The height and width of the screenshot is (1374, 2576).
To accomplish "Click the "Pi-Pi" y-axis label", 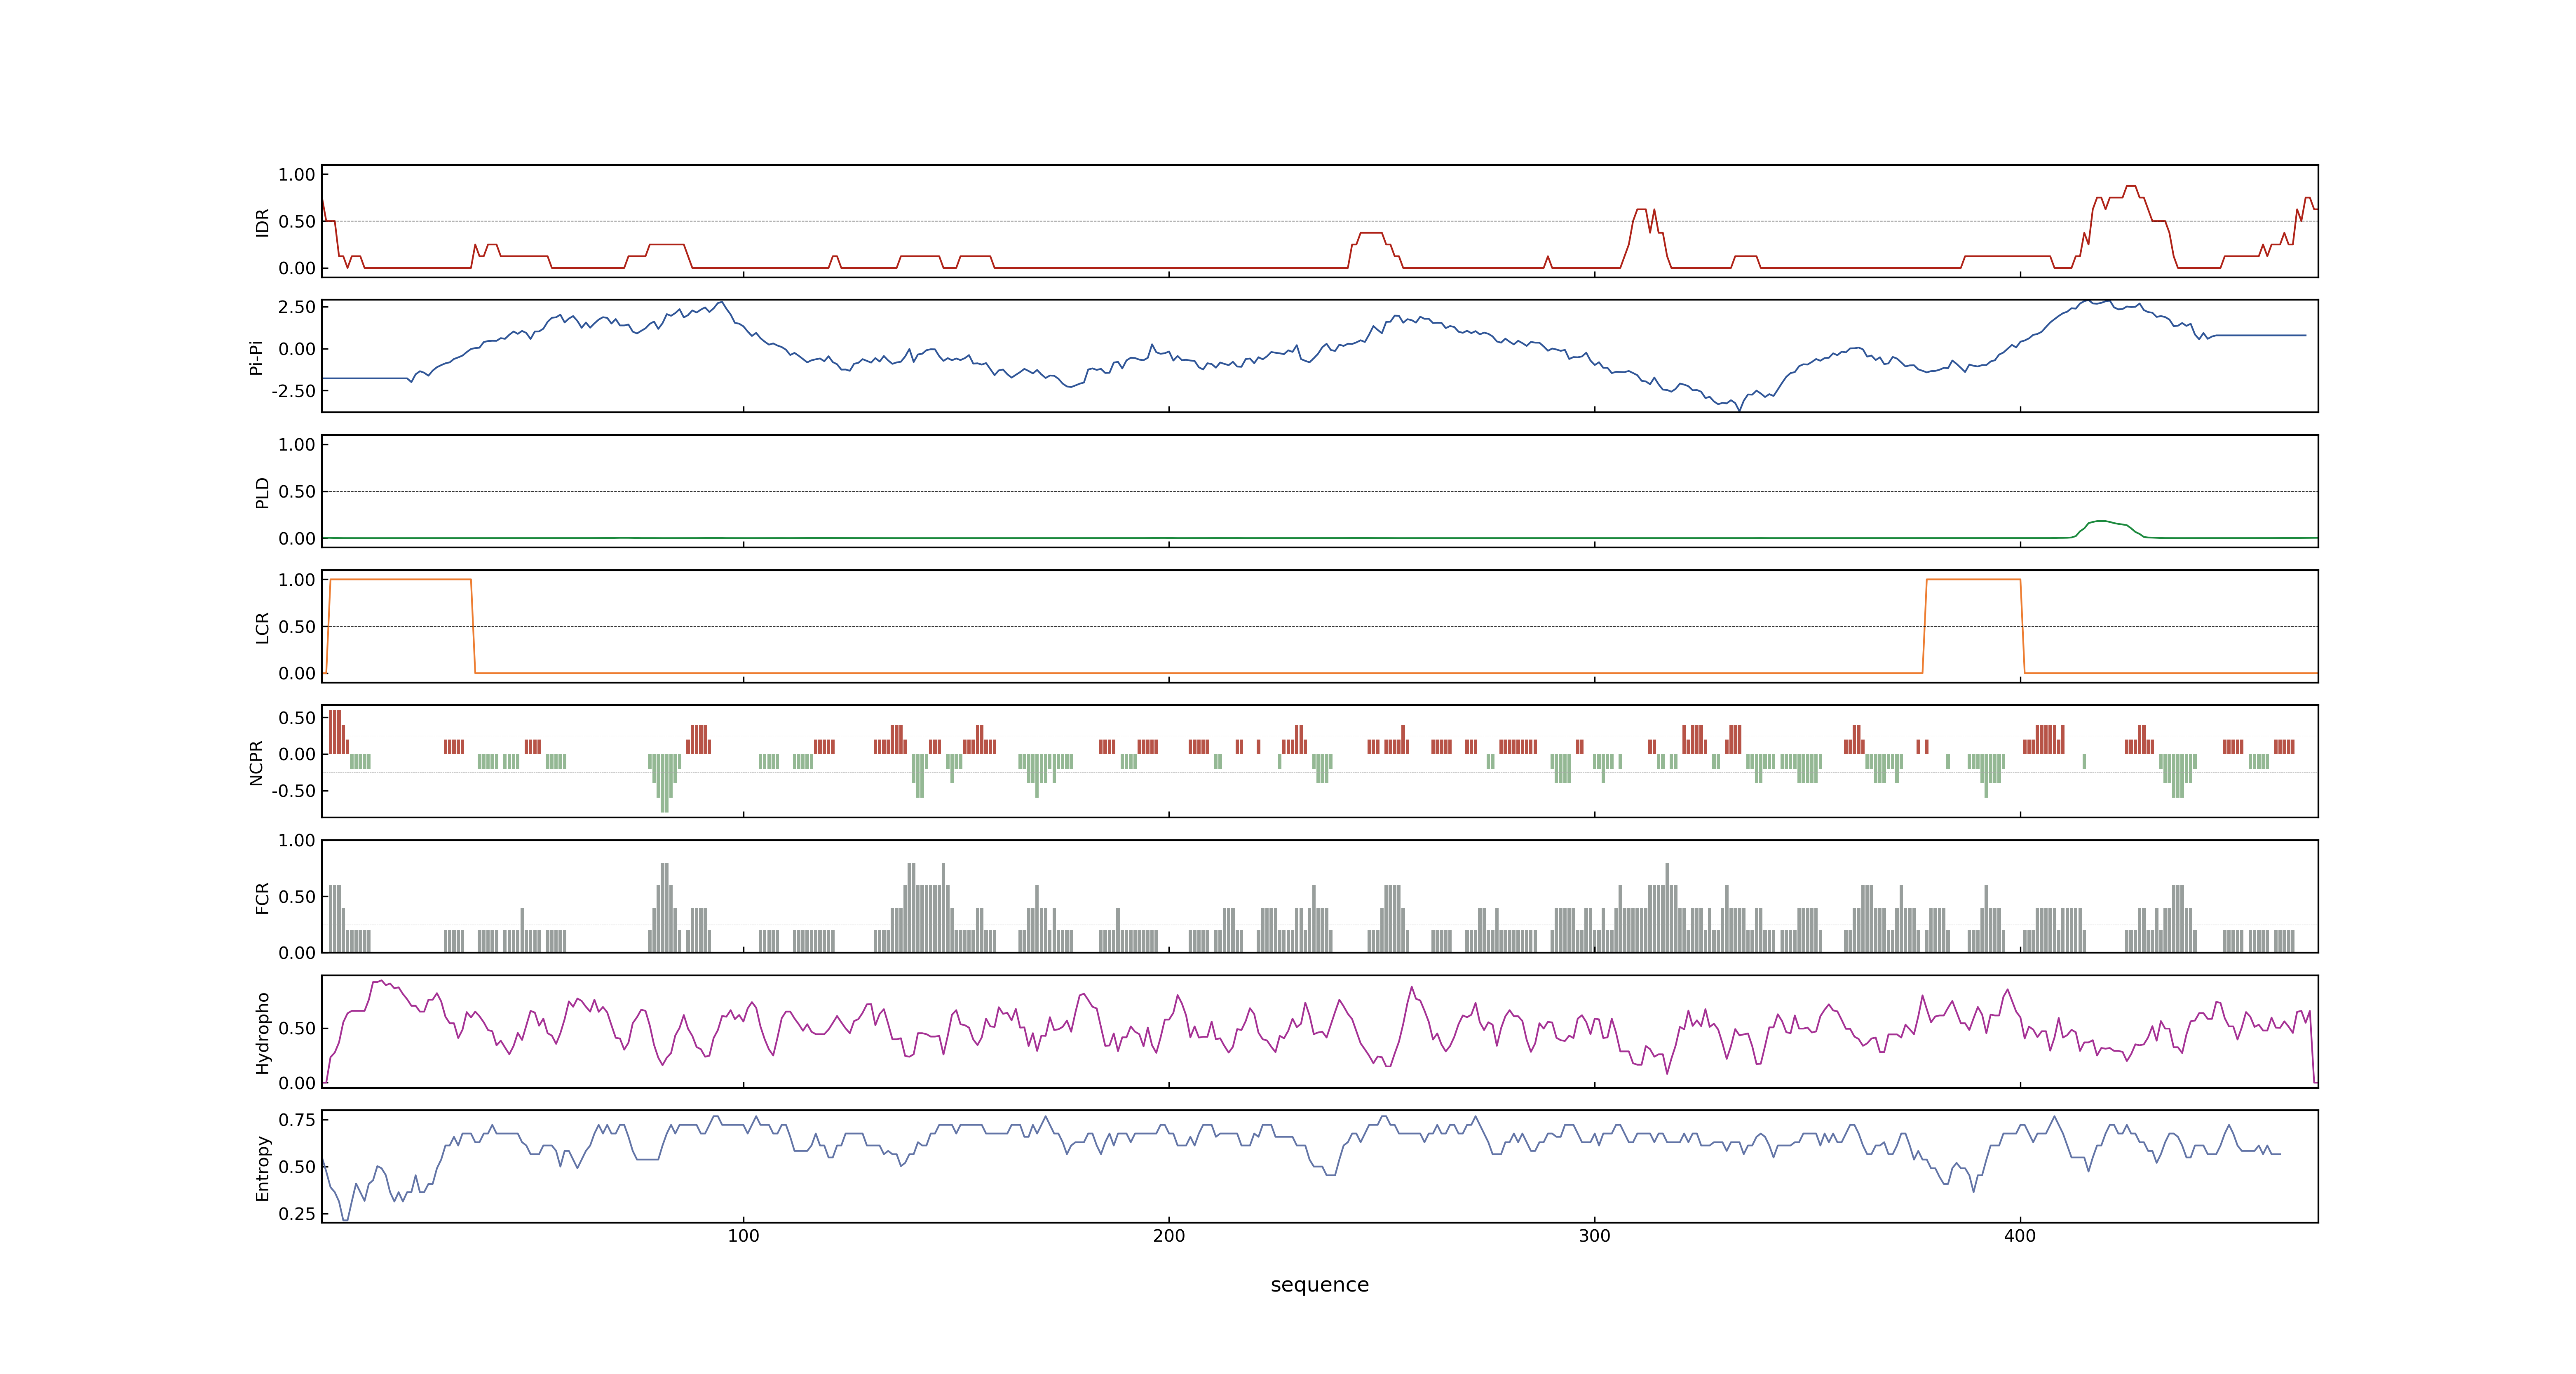I will (x=256, y=357).
